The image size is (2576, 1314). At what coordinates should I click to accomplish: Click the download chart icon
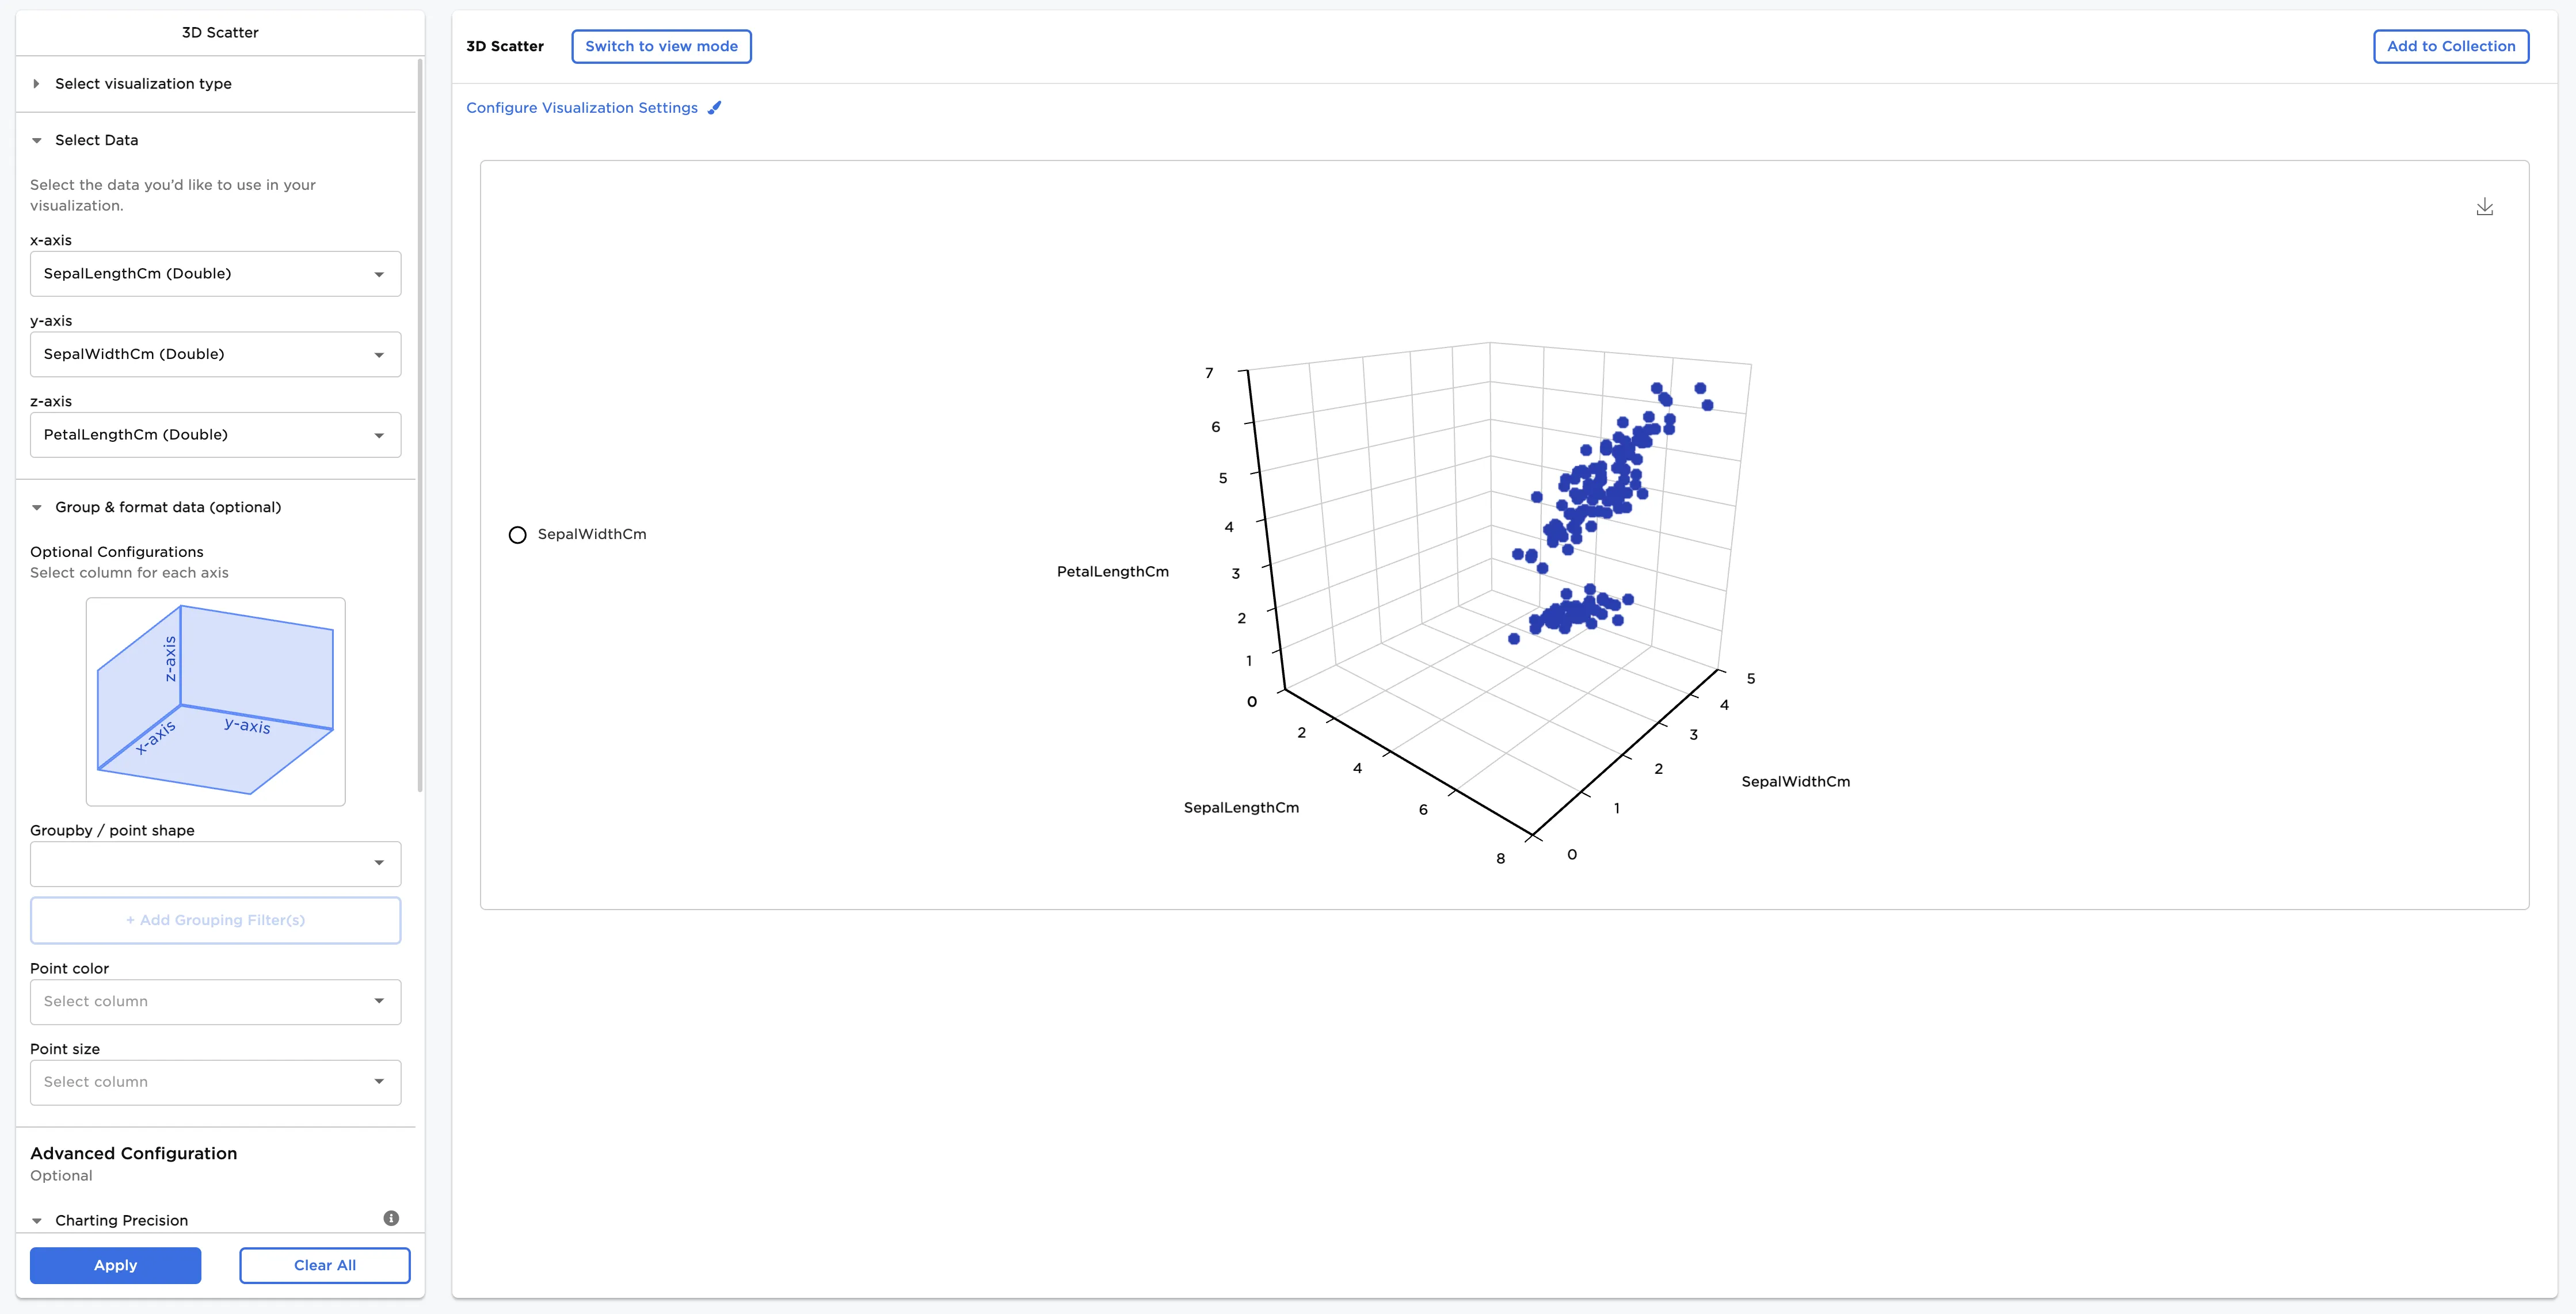pyautogui.click(x=2484, y=207)
